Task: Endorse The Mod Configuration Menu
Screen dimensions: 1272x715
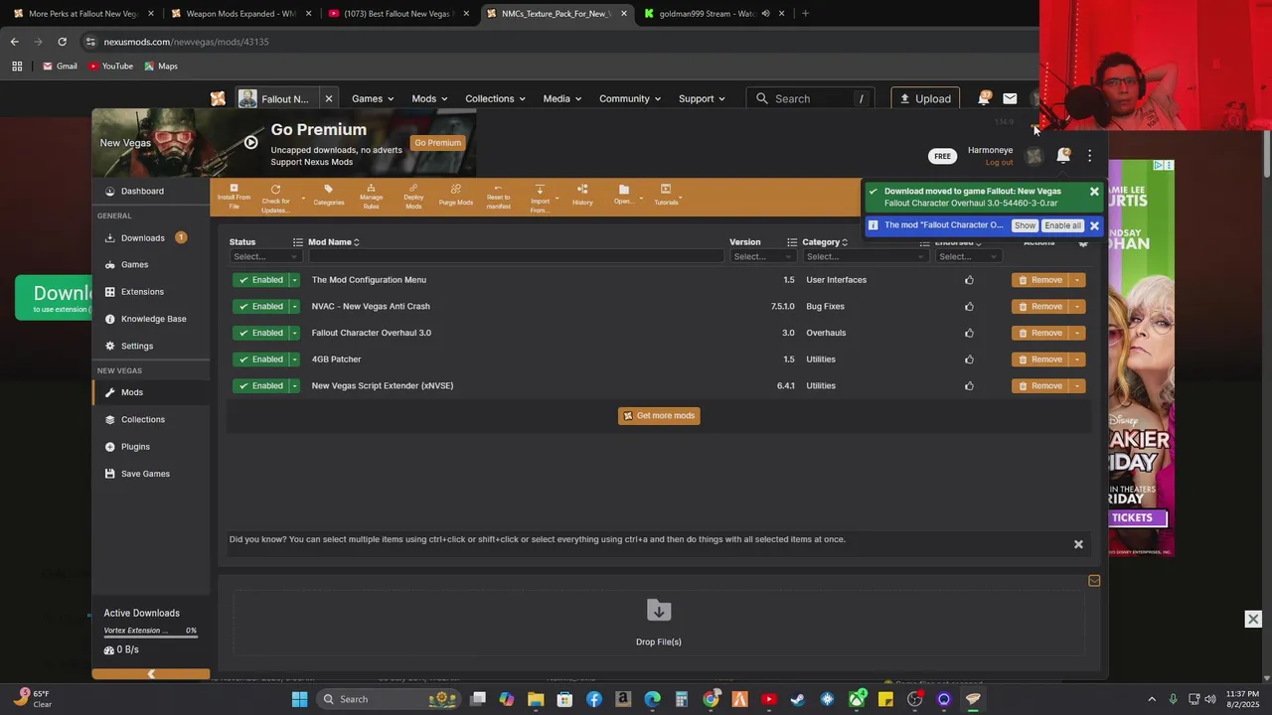Action: [969, 280]
